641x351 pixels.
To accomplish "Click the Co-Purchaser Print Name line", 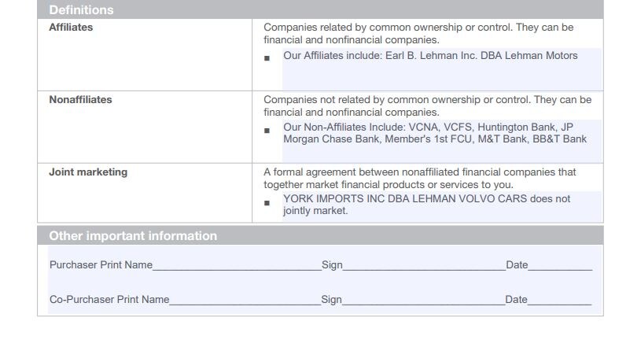I will pos(245,300).
